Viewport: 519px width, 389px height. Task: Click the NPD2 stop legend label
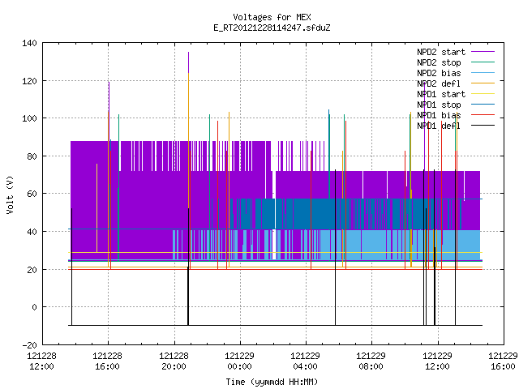439,62
